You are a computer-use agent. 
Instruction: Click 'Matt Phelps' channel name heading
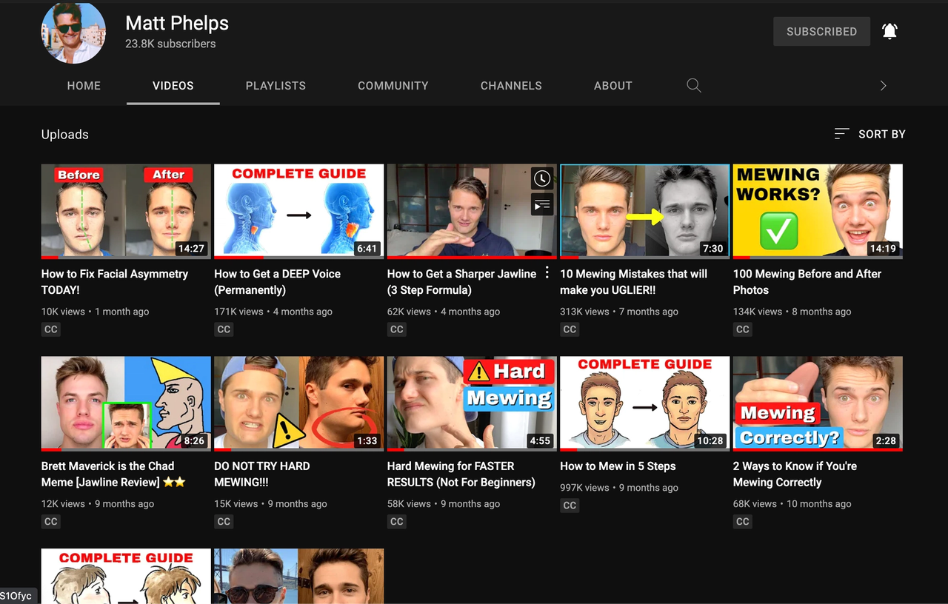177,23
